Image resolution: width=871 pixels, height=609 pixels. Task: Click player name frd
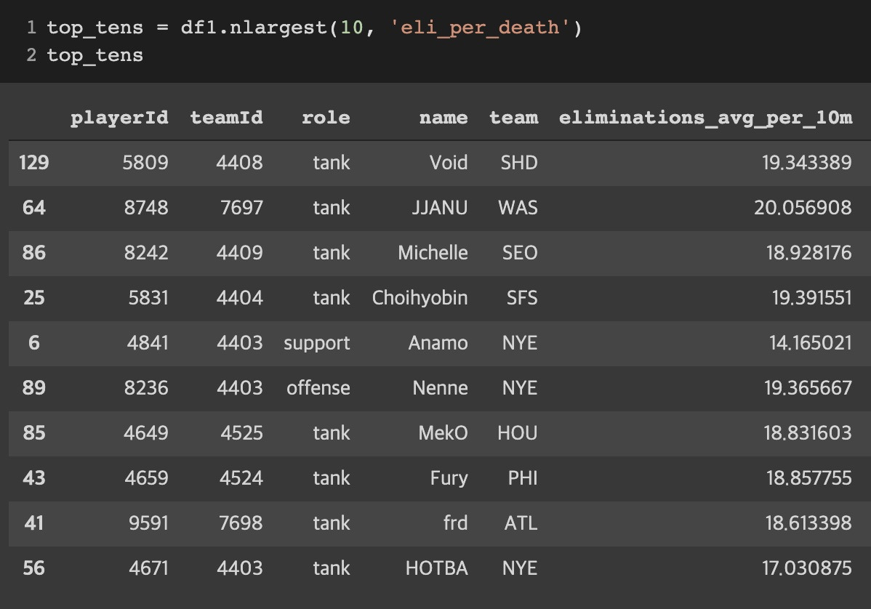coord(456,523)
